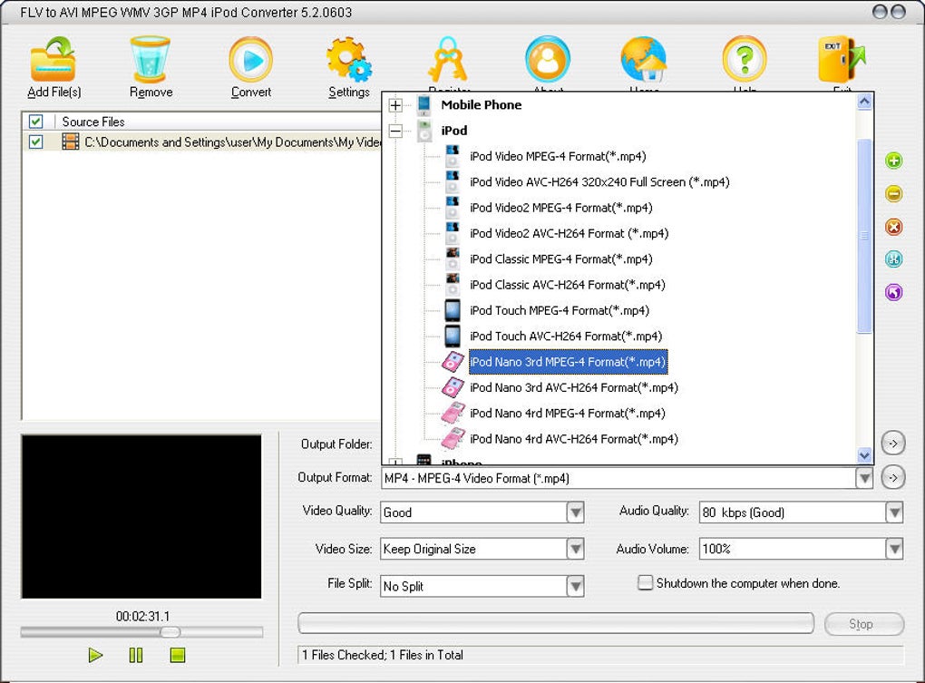Image resolution: width=925 pixels, height=683 pixels.
Task: Select iPod Video MPEG-4 Format(*.mp4)
Action: click(x=558, y=156)
